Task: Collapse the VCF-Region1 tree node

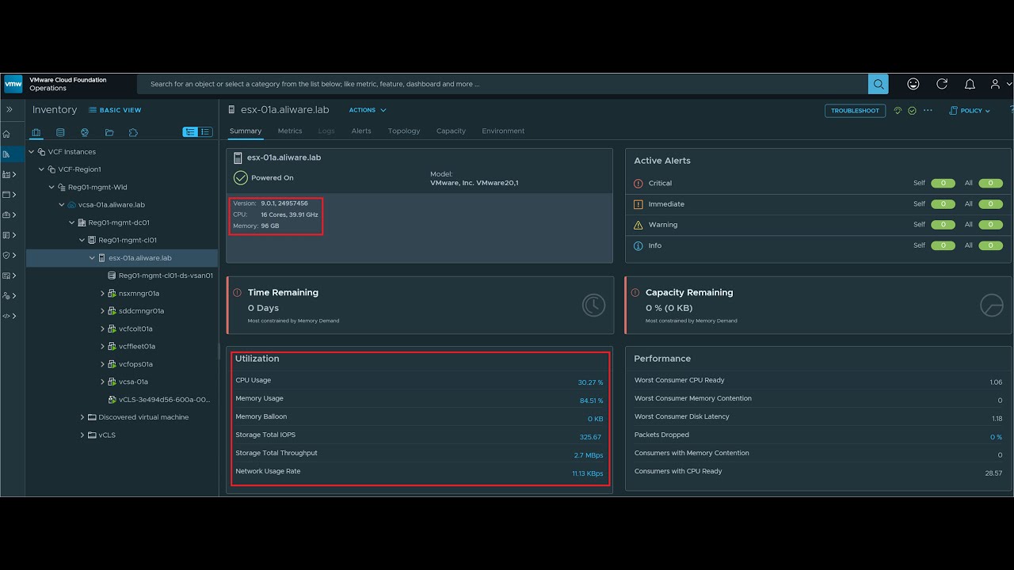Action: click(x=42, y=169)
